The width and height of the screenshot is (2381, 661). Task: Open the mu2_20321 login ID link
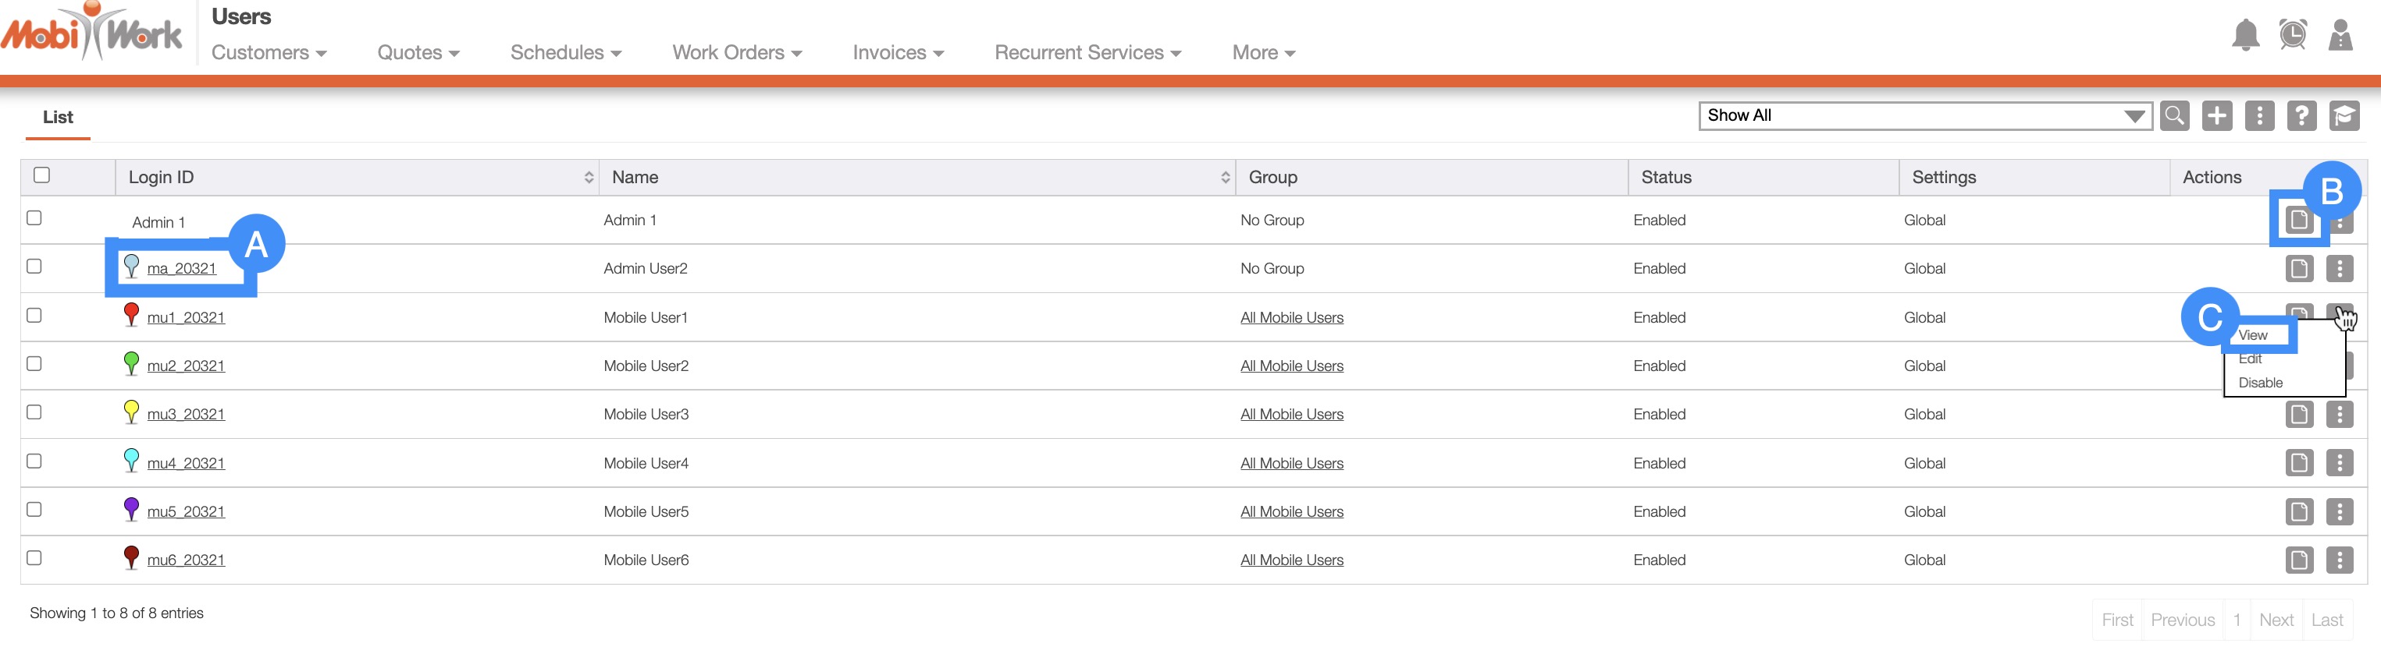pos(186,366)
